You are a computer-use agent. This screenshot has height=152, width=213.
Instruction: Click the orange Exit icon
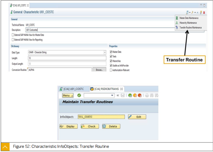[x=135, y=96]
